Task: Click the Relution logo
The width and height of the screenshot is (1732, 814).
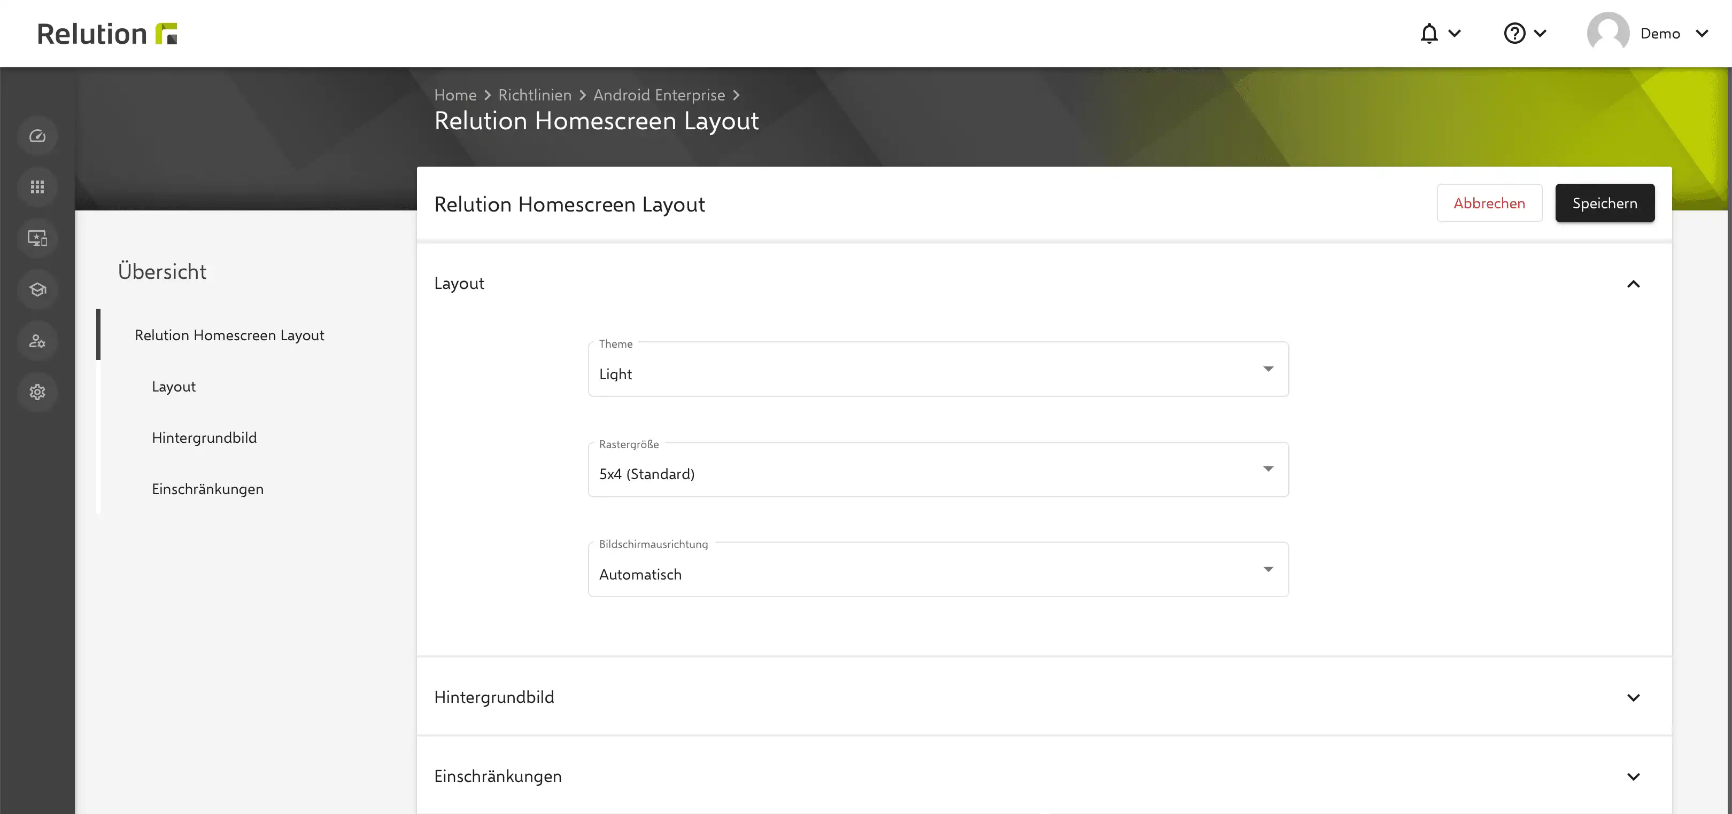Action: pos(107,34)
